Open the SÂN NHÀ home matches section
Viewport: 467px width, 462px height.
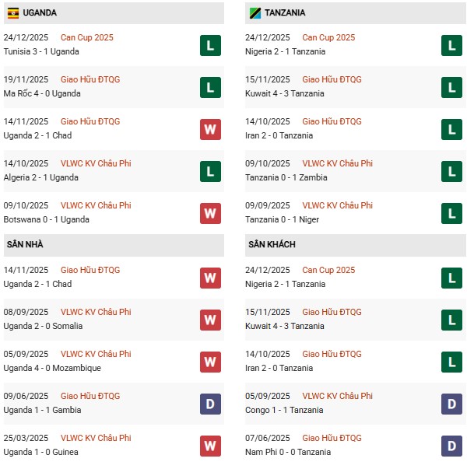[x=25, y=244]
